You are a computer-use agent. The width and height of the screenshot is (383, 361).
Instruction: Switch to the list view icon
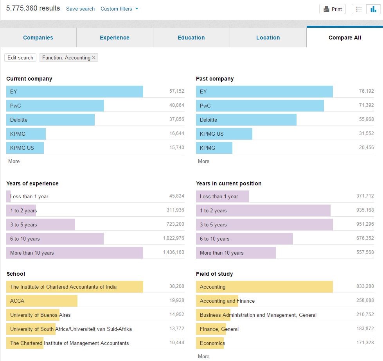click(359, 9)
